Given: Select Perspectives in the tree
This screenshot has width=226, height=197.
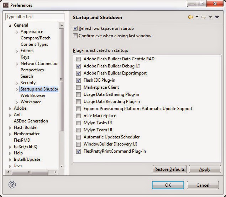Looking at the screenshot, I should 32,70.
